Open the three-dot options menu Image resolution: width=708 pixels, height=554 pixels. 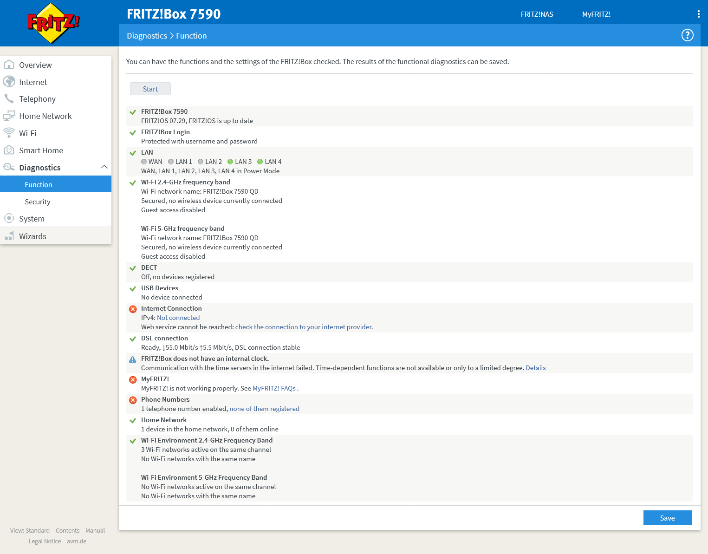coord(698,14)
